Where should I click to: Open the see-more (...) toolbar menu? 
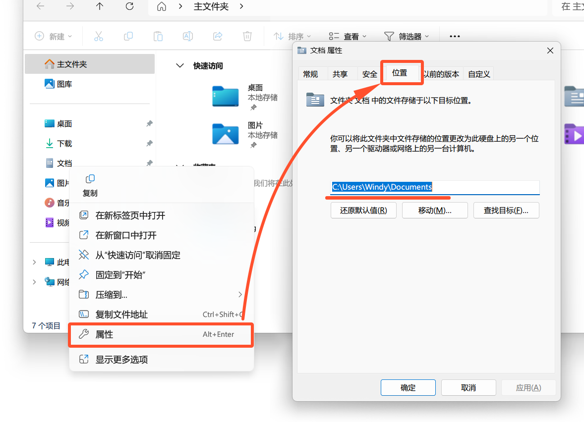coord(454,36)
